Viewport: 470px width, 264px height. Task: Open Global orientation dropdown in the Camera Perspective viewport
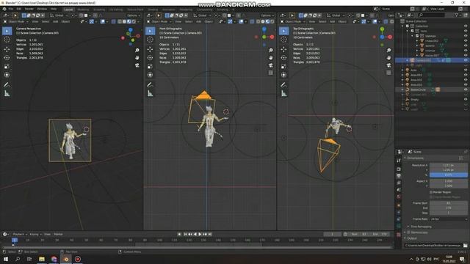(x=59, y=15)
